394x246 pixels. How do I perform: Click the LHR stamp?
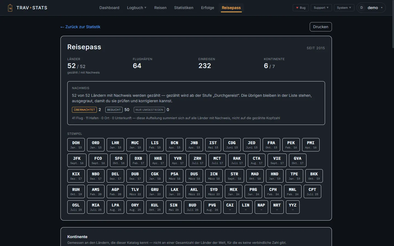pos(115,145)
